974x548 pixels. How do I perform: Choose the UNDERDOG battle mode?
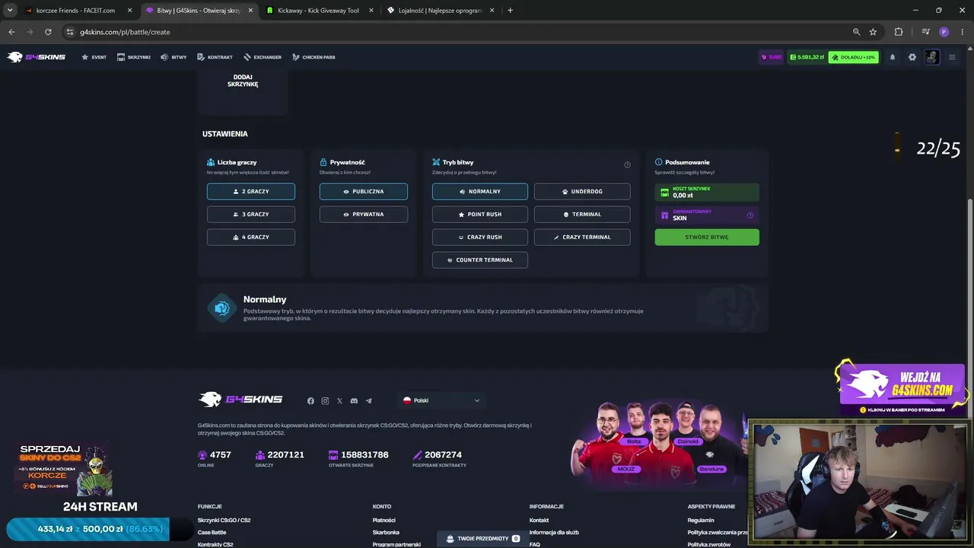[582, 192]
